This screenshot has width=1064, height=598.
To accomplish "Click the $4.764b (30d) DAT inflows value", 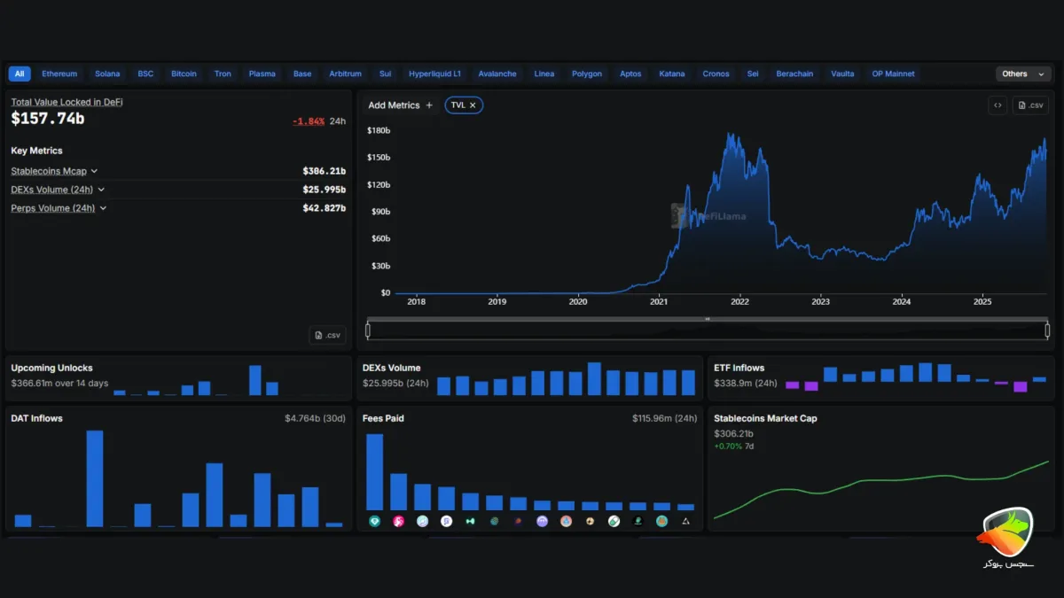I will coord(315,418).
